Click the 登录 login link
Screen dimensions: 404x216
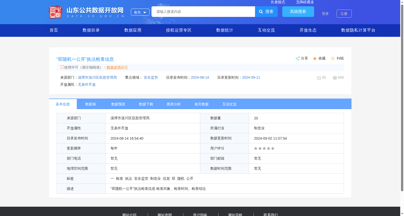click(x=325, y=14)
